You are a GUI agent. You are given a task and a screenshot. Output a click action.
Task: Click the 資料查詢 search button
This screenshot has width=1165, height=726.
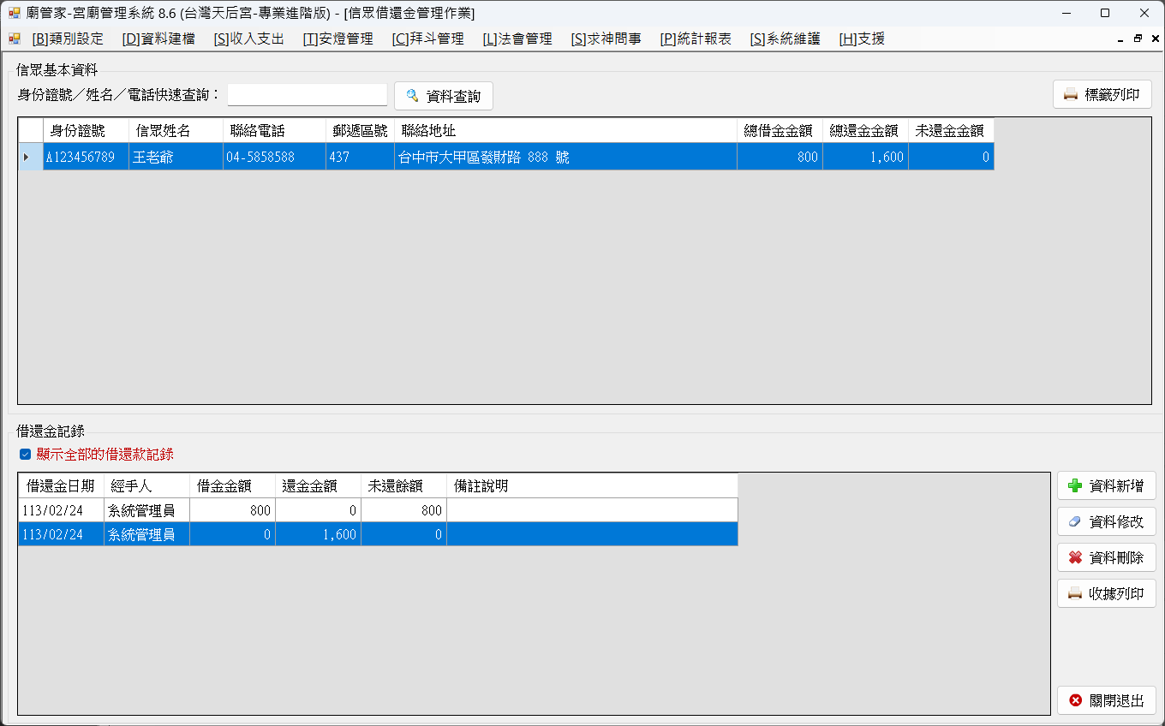click(444, 96)
